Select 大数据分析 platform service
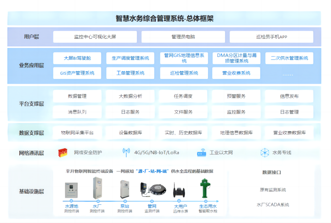 click(130, 96)
